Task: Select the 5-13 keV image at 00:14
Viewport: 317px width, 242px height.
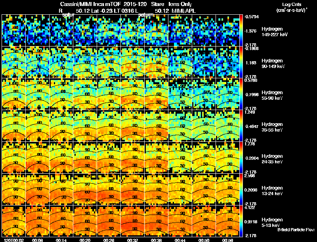Action: 61,221
